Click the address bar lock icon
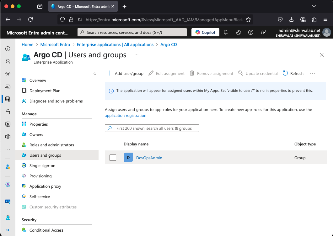This screenshot has height=236, width=333. [71, 19]
